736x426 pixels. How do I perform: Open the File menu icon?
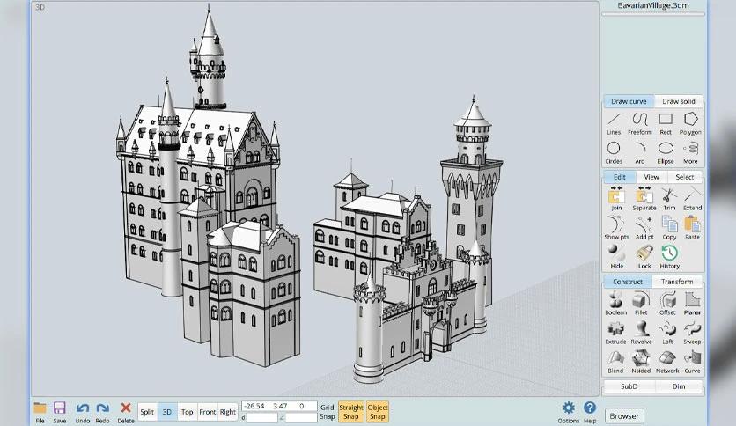coord(40,413)
